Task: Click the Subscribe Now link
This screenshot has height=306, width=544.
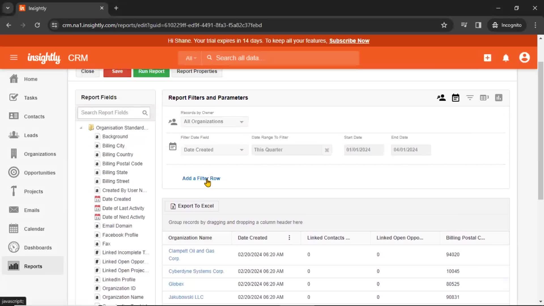Action: (349, 41)
